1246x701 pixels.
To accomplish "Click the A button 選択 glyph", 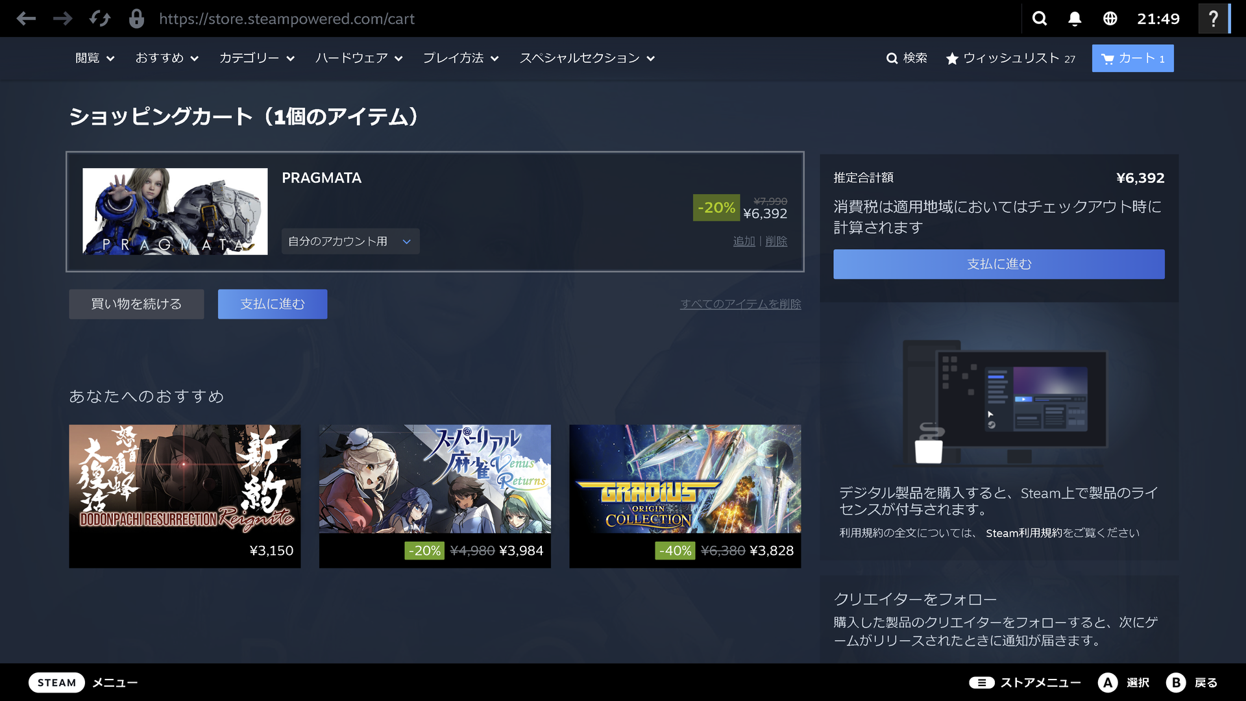I will point(1108,683).
